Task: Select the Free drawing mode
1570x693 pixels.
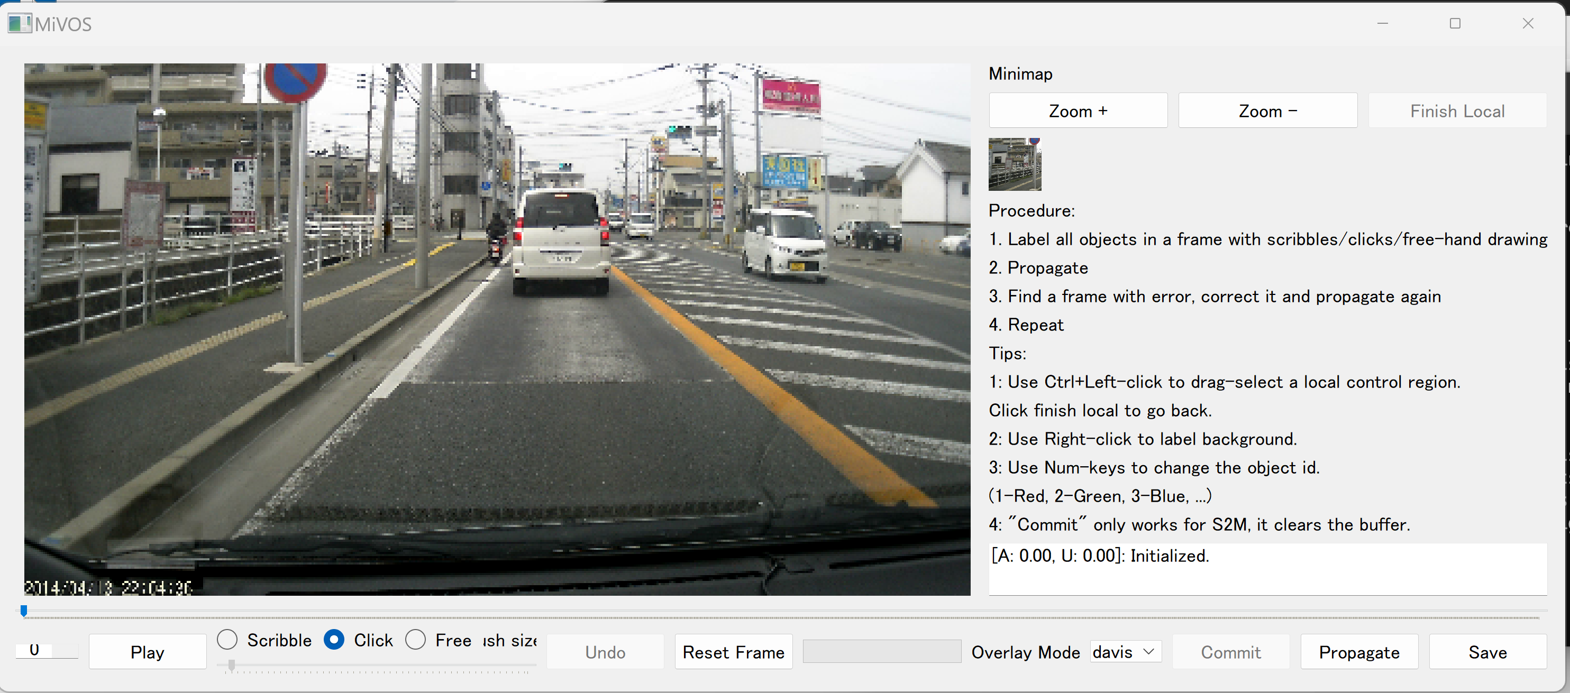Action: [416, 640]
